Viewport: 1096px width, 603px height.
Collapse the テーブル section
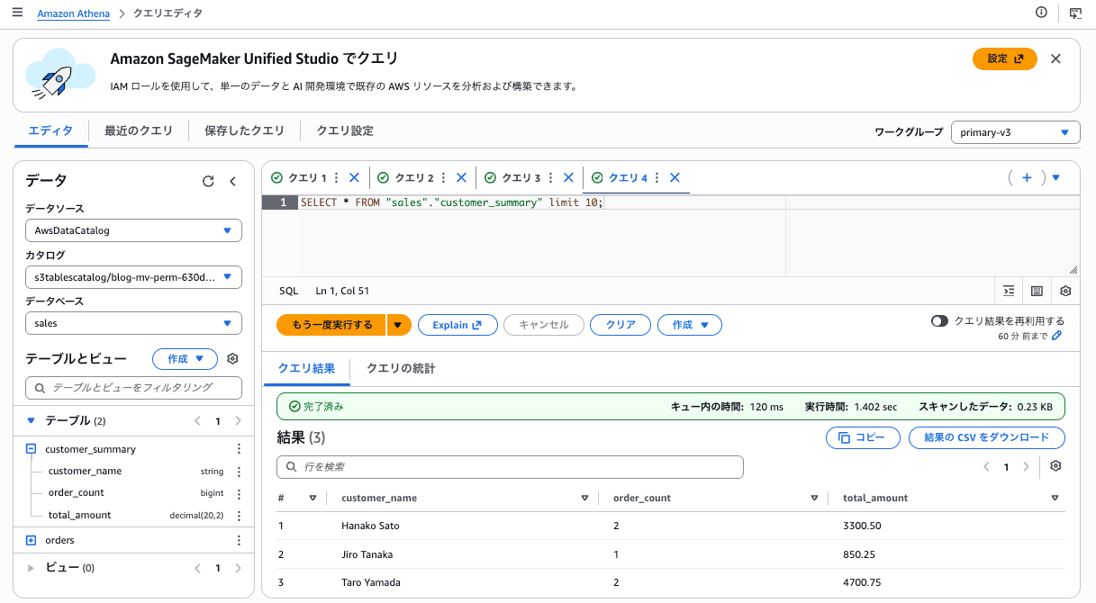[x=31, y=420]
